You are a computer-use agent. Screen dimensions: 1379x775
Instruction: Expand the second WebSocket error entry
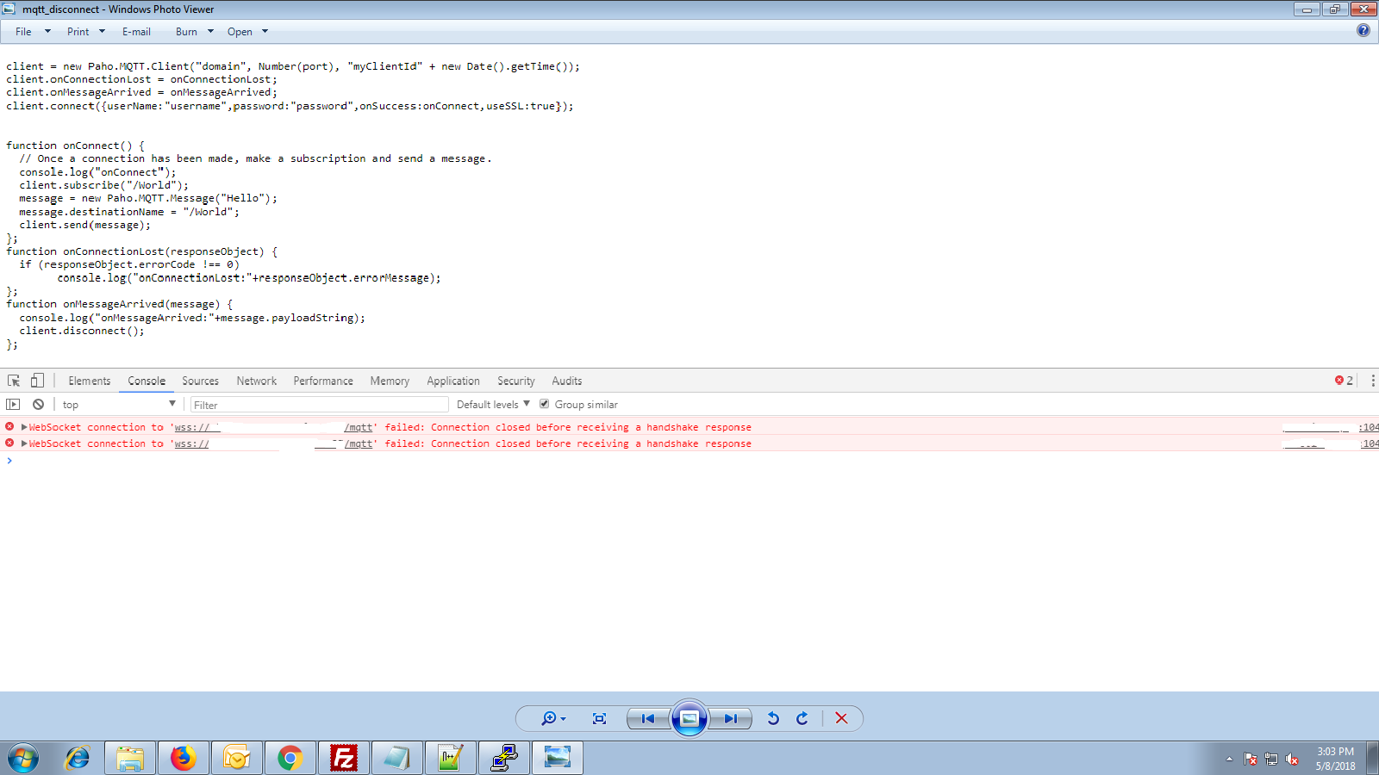[x=24, y=443]
